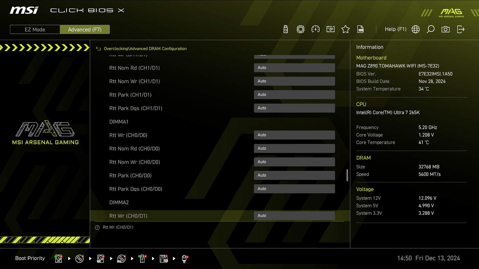Open the Rtt Park (CH1/D1) Auto dropdown
Viewport: 479px width, 269px height.
point(294,95)
